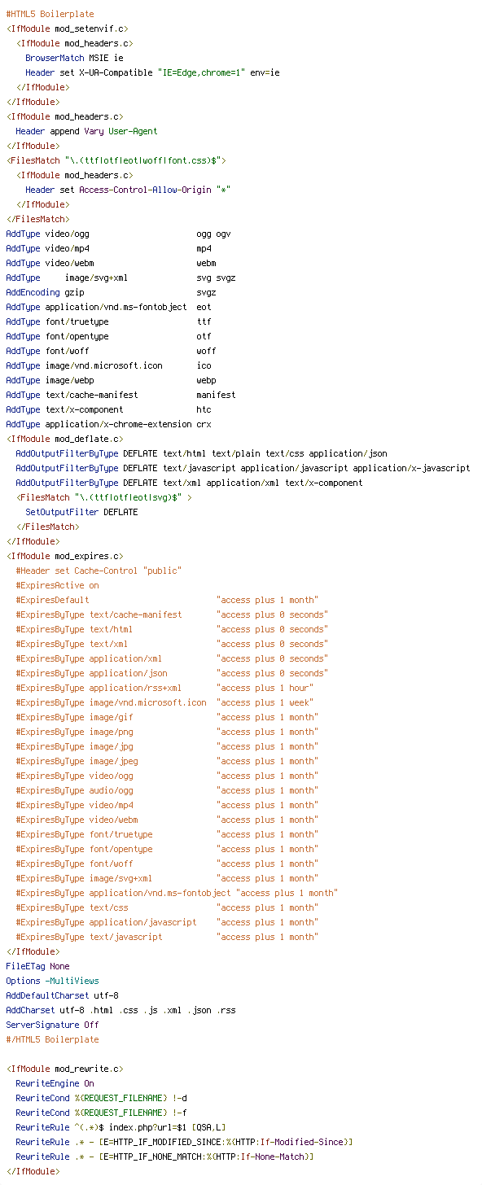Viewport: 482px width, 1185px height.
Task: Click the HTTP_IF_NONE_MATCH RewriteRule line
Action: coord(164,1157)
